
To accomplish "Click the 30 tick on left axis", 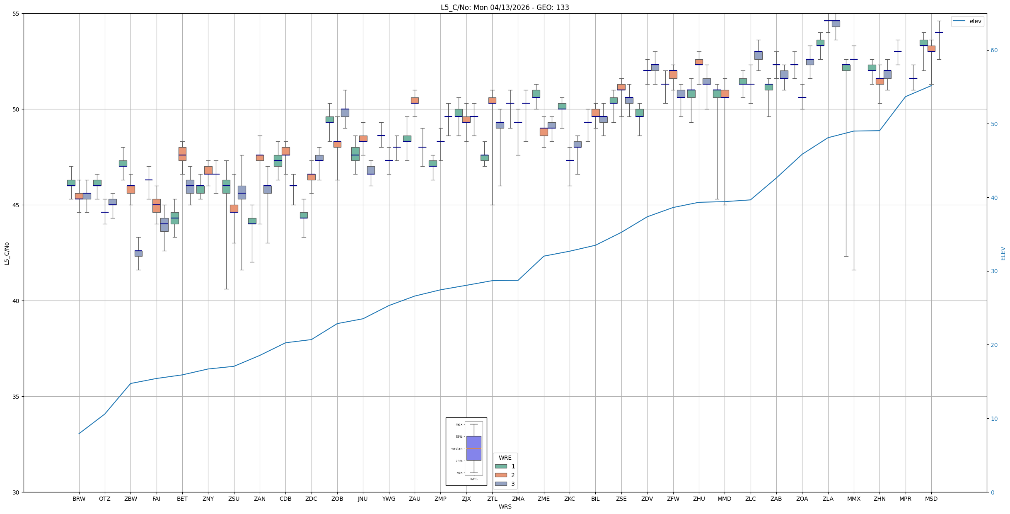I will click(x=16, y=492).
